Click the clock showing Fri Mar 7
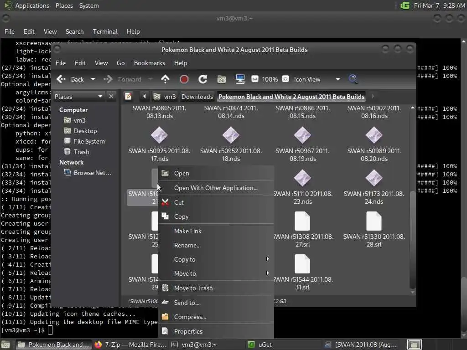467x350 pixels. (439, 5)
